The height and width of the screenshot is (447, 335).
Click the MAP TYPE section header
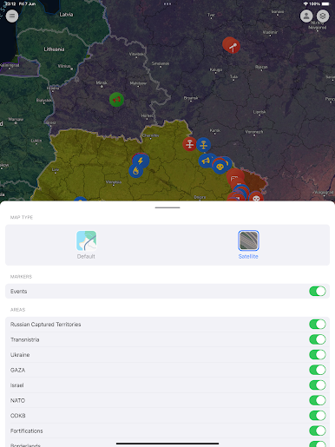pyautogui.click(x=22, y=217)
